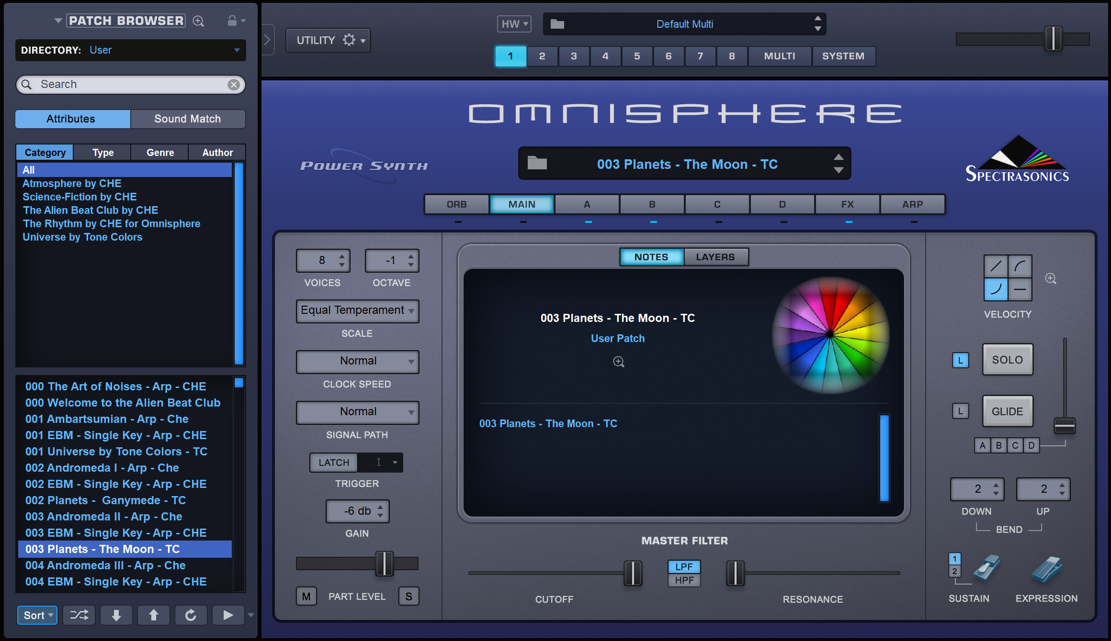Select the convex velocity curve icon
The width and height of the screenshot is (1111, 641).
1020,266
